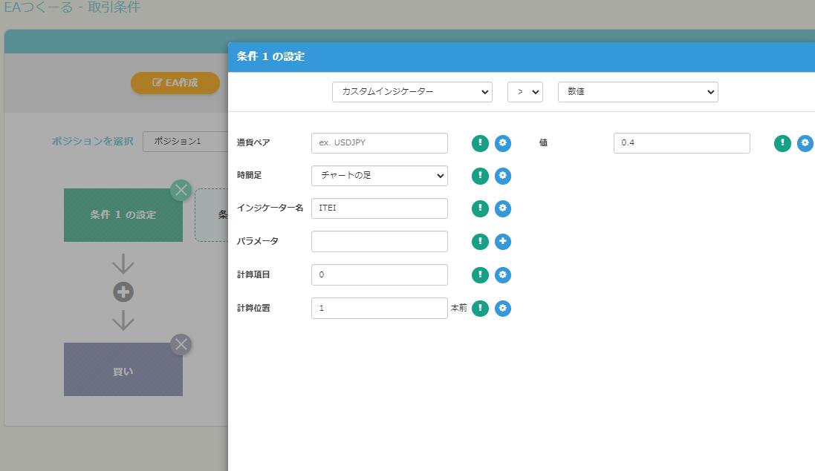
Task: Click the green info icon beside 通貨ペア
Action: 480,143
